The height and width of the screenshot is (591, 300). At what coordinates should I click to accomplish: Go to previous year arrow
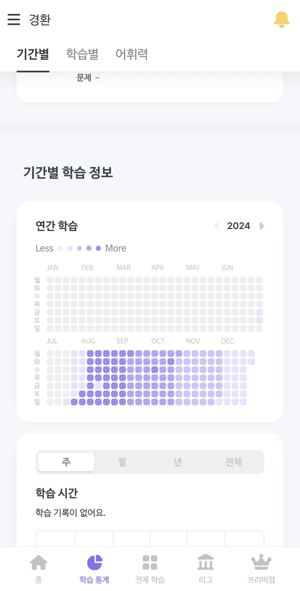click(216, 226)
